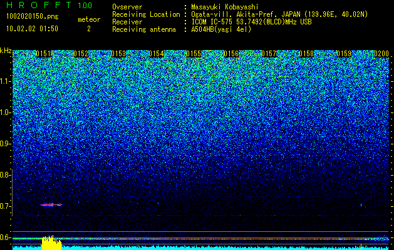Click the 0.7 kHz axis label
Screen dimensions: 394x250
[x=6, y=206]
